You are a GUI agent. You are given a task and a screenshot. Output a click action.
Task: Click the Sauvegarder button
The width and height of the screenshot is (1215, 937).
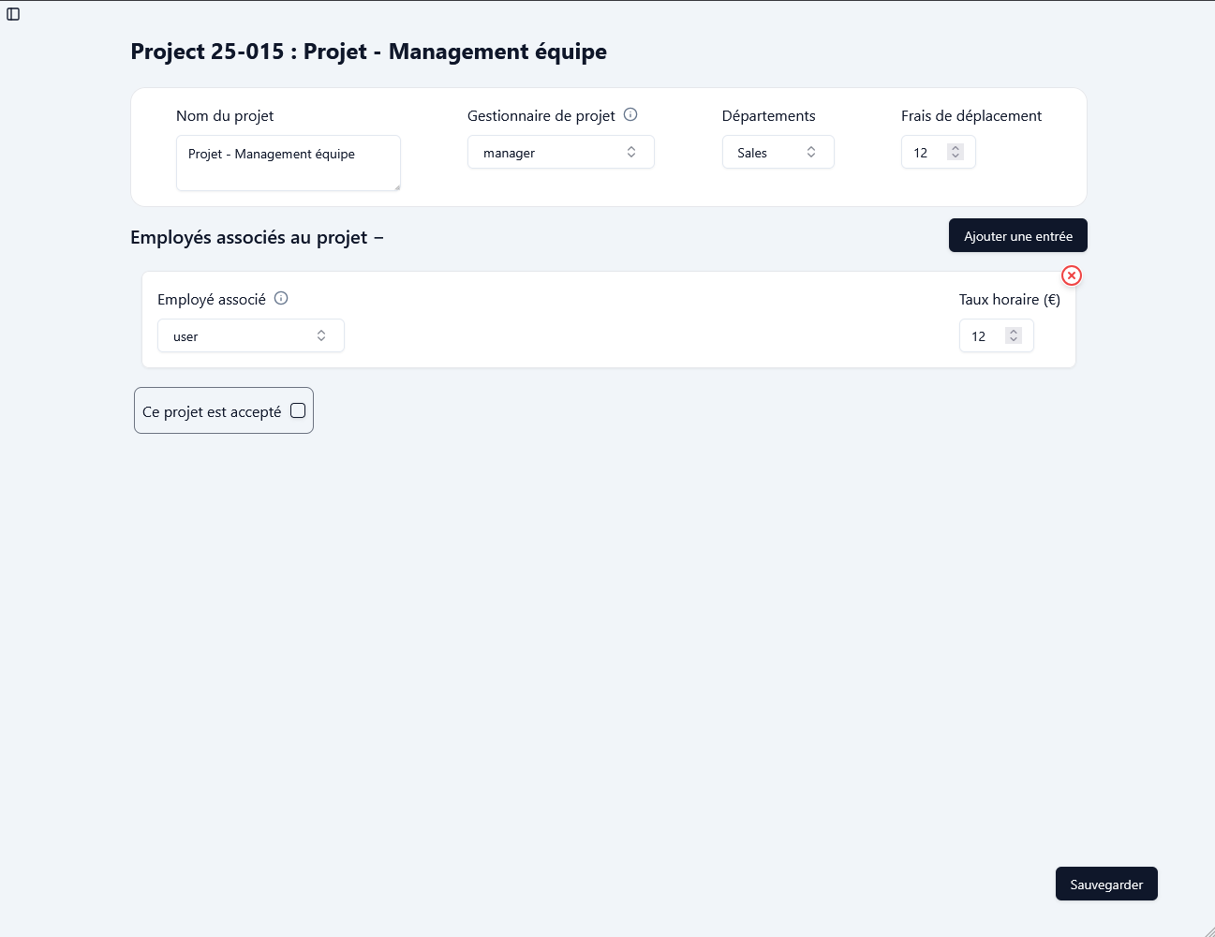(1106, 884)
